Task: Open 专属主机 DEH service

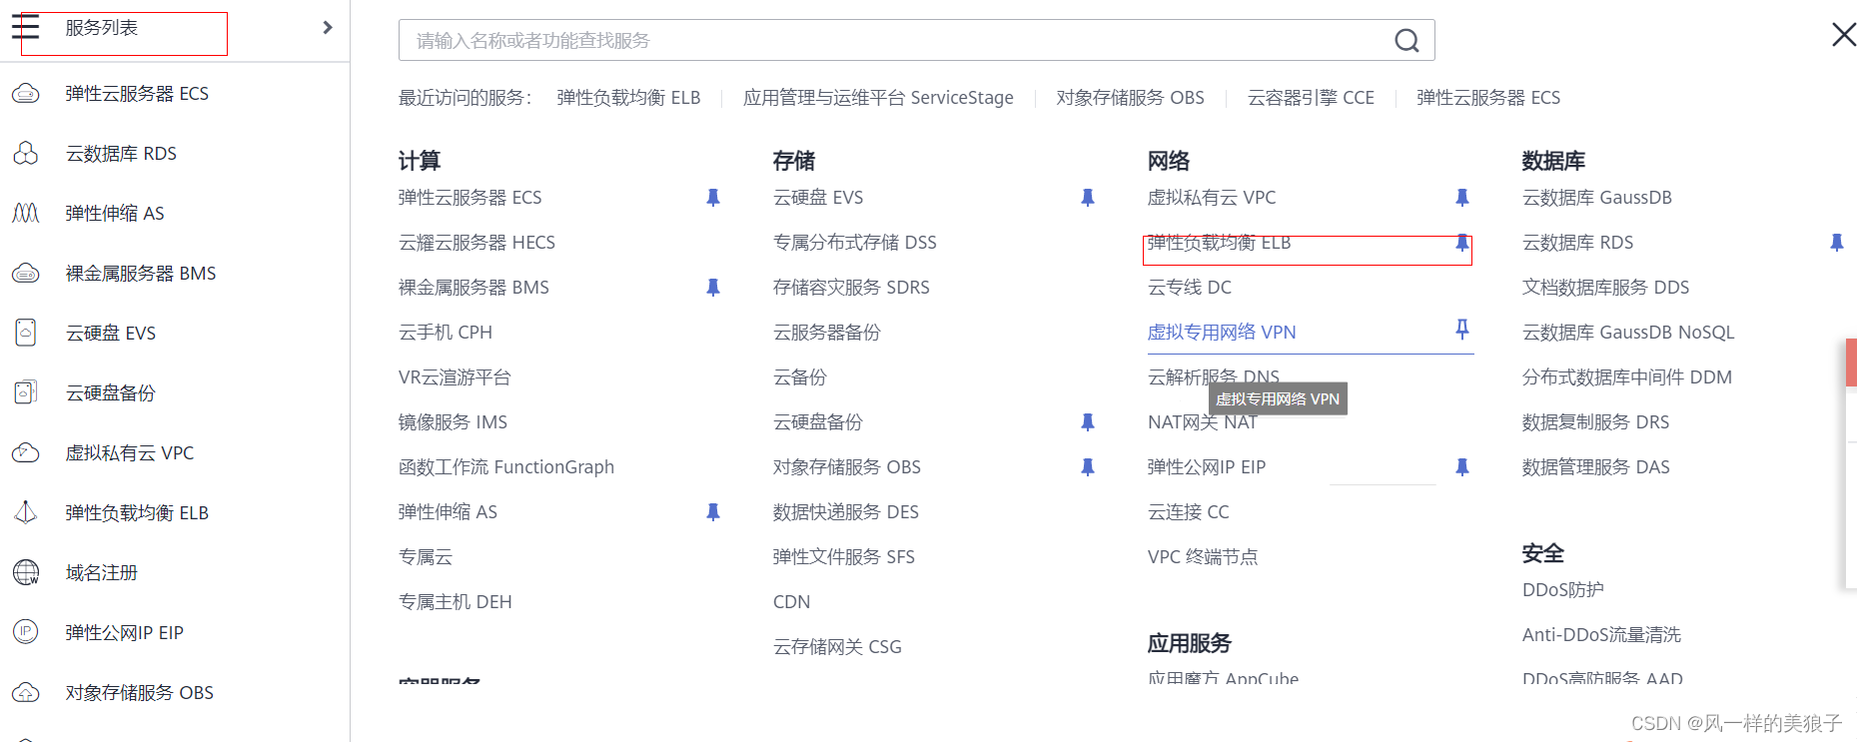Action: tap(456, 602)
